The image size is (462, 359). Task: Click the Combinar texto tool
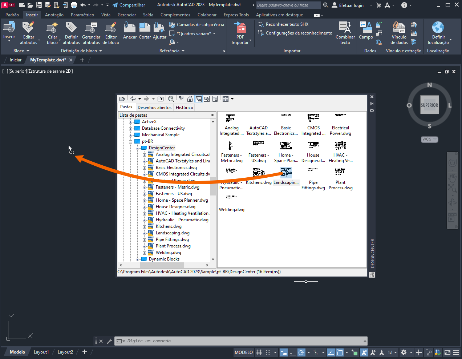click(345, 33)
